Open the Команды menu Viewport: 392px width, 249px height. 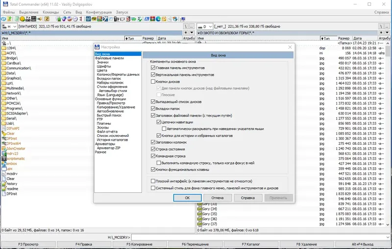pyautogui.click(x=51, y=12)
